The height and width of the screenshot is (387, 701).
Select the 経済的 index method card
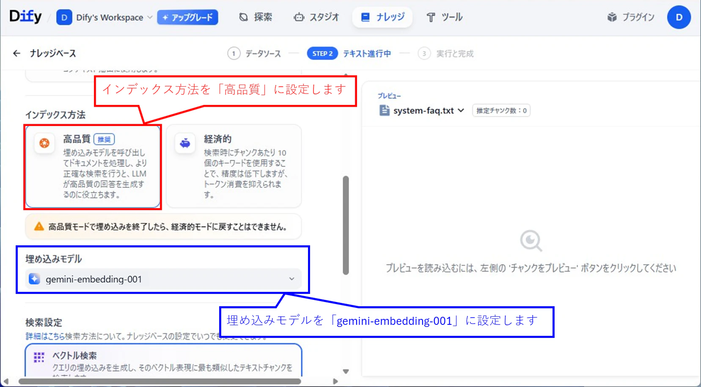[x=234, y=166]
